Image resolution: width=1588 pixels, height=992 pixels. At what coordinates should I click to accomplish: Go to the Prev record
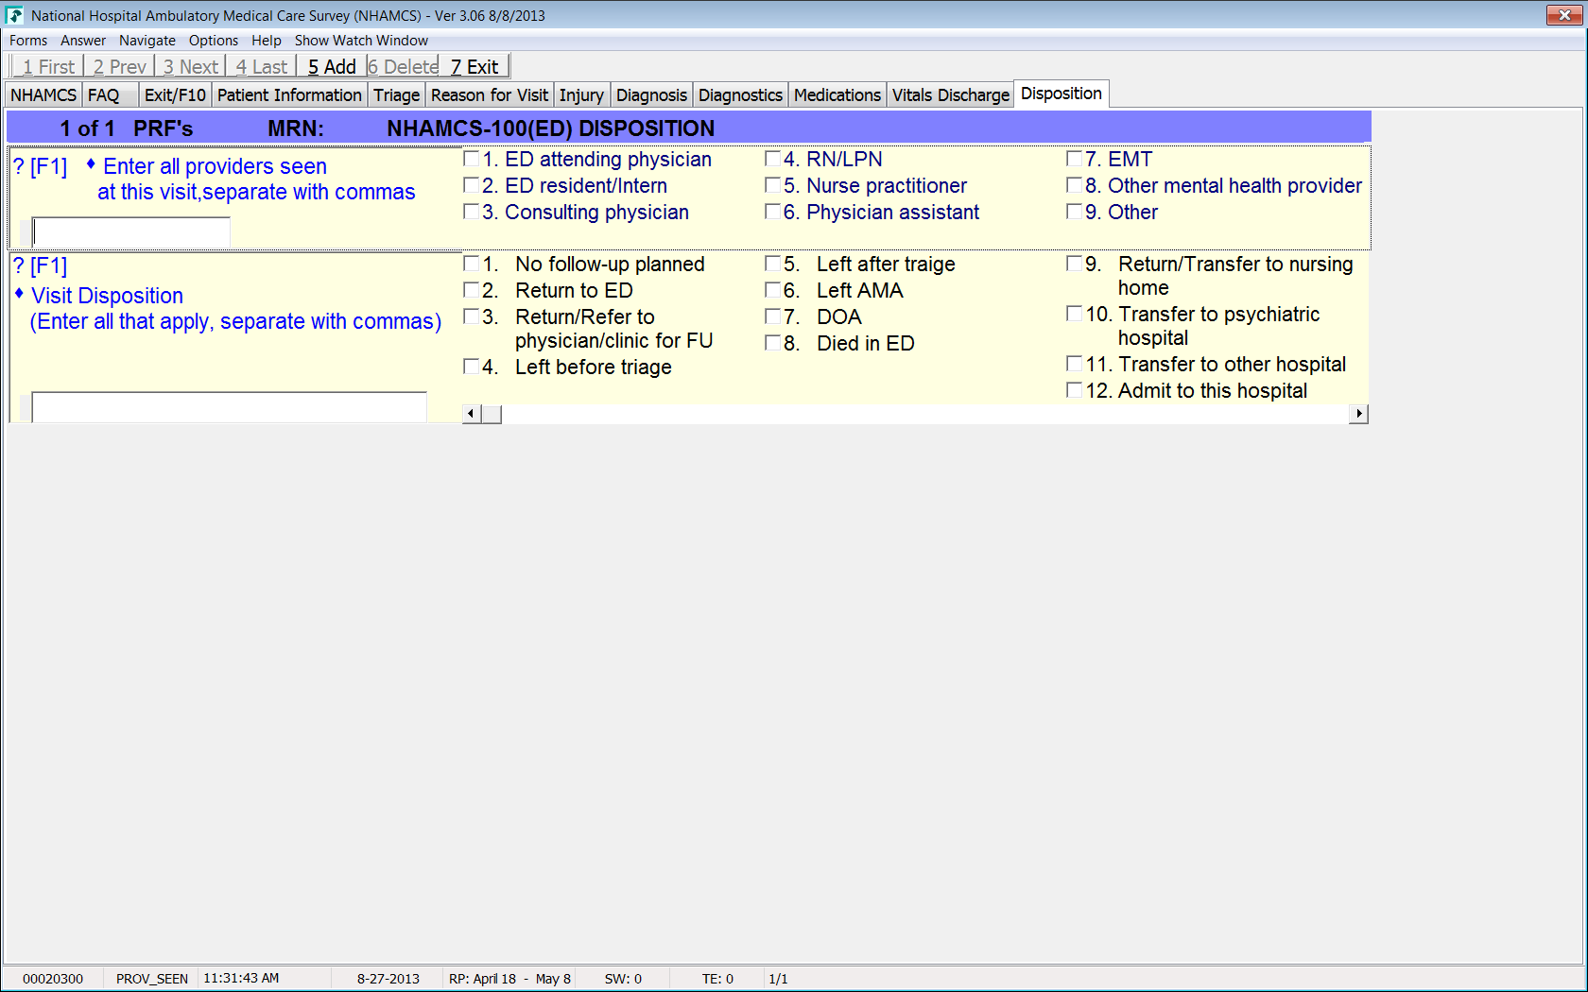coord(120,67)
